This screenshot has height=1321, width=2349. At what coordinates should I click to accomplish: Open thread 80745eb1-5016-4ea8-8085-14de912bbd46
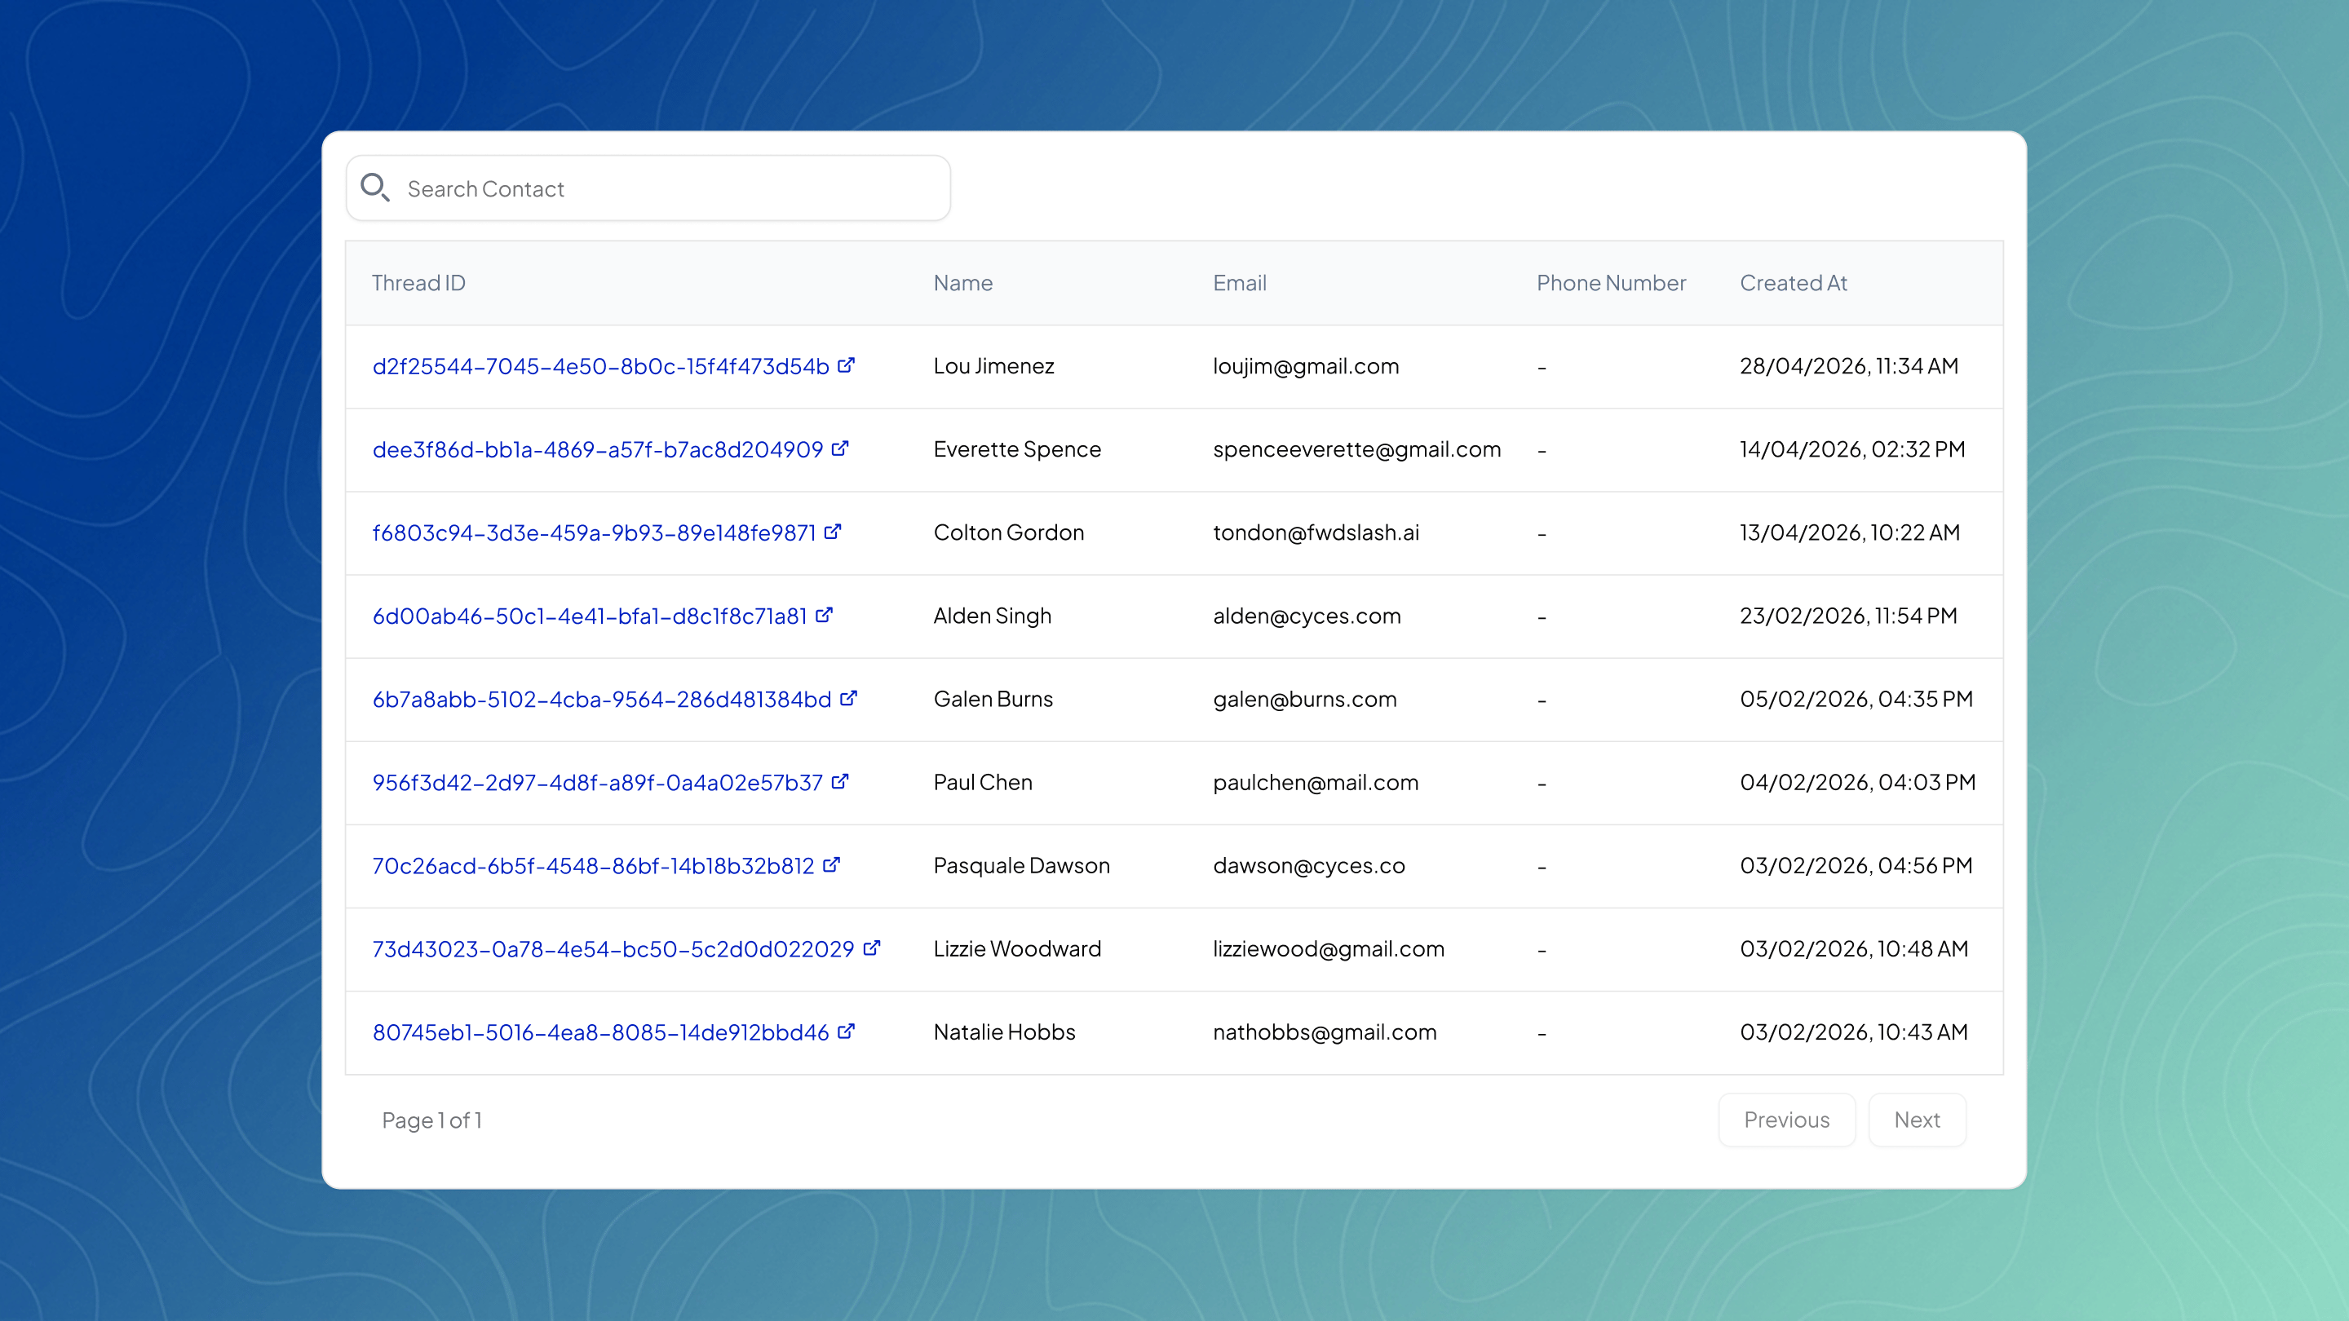pos(601,1032)
